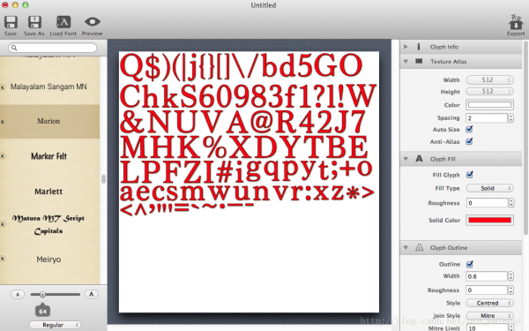Click the search magnifier icon in font filter
529x331 pixels.
[14, 48]
